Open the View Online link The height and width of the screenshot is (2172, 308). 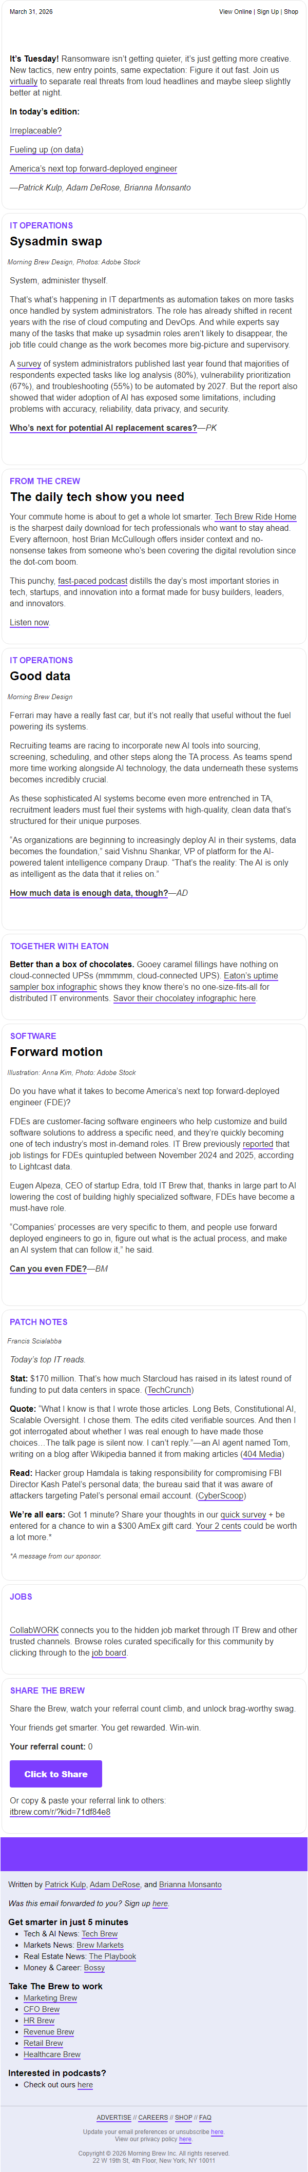[x=236, y=12]
